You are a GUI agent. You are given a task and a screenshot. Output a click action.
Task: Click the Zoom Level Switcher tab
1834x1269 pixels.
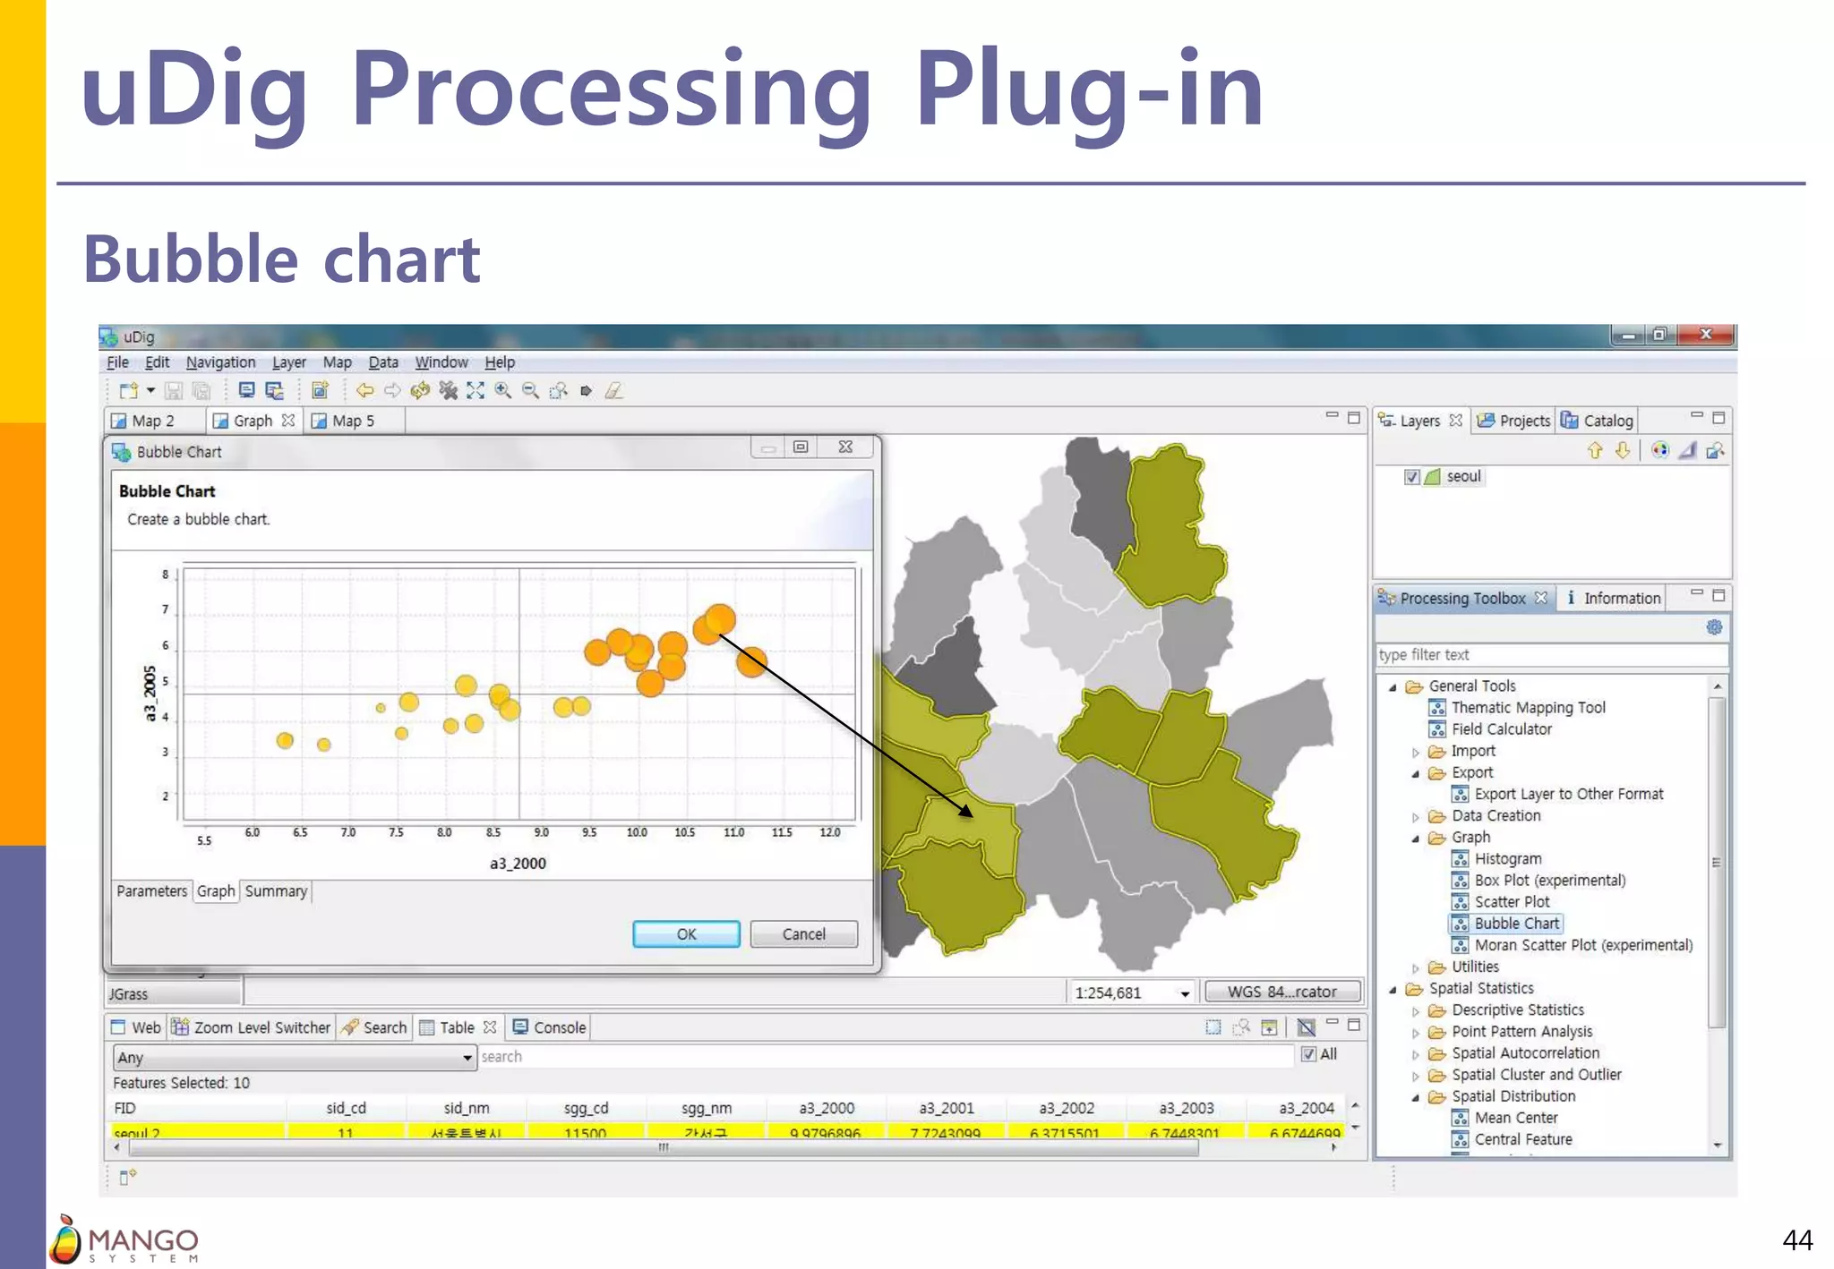pyautogui.click(x=253, y=1027)
